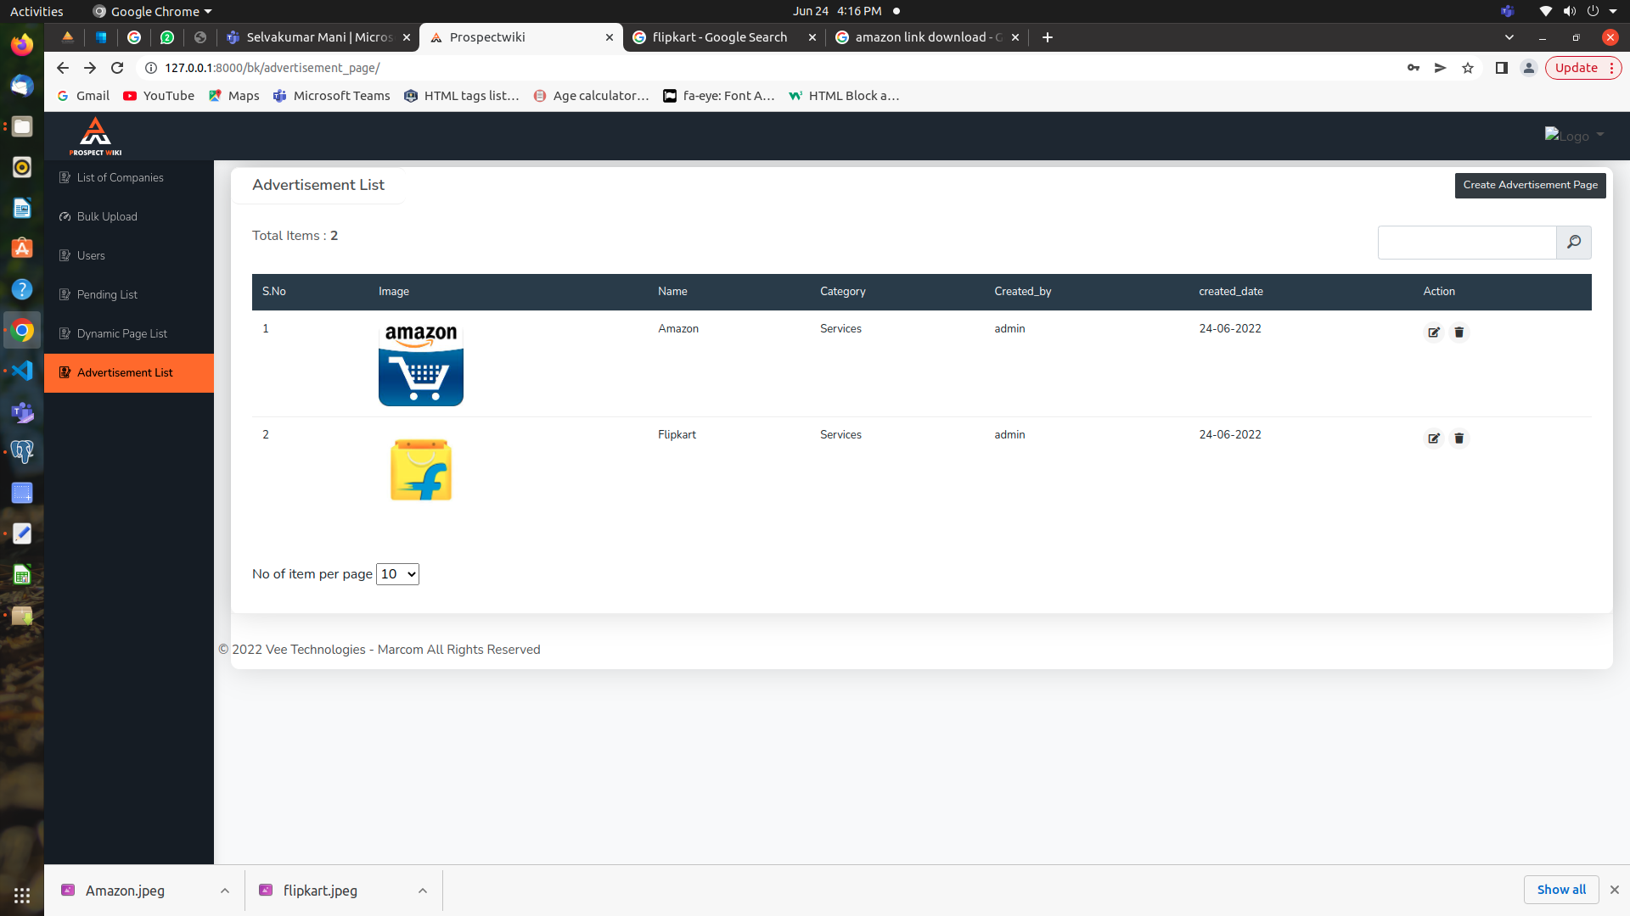
Task: Close the downloads bar
Action: point(1615,890)
